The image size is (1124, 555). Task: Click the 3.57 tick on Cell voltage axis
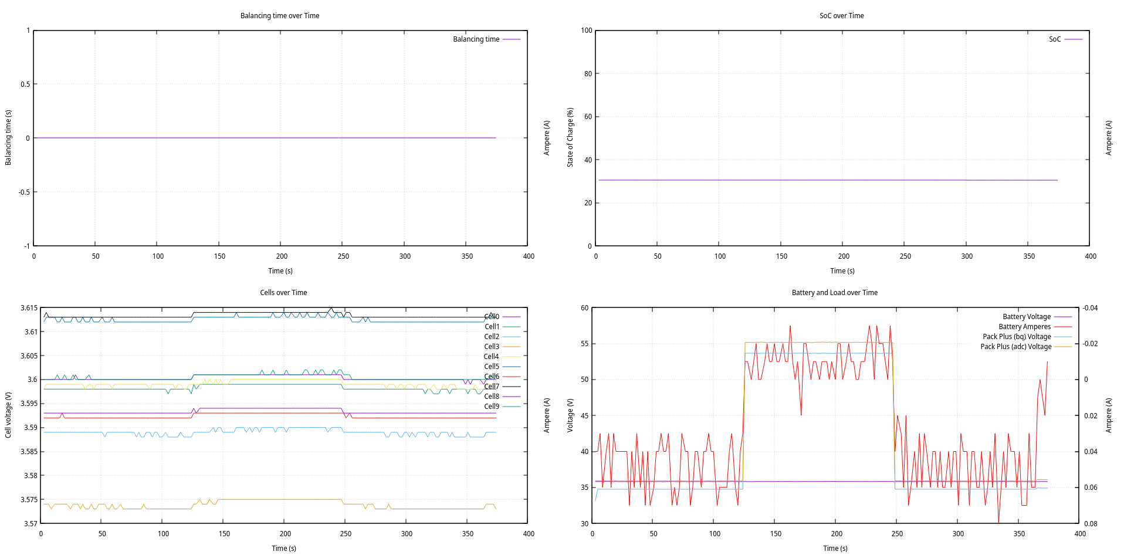click(x=31, y=524)
